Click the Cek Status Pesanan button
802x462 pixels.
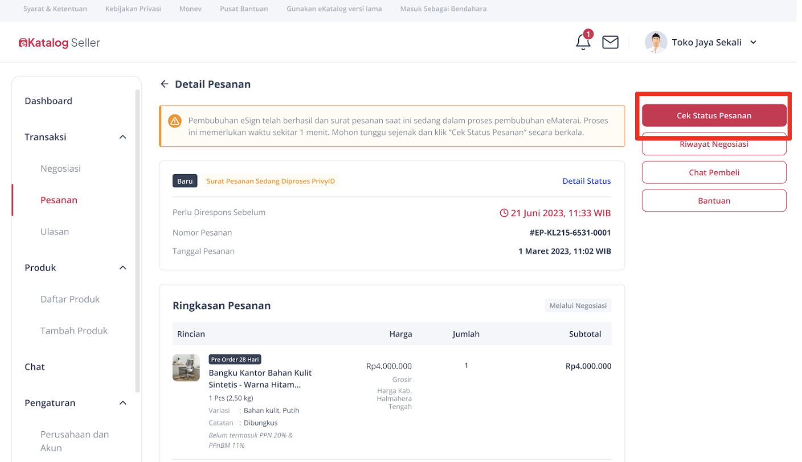tap(714, 115)
